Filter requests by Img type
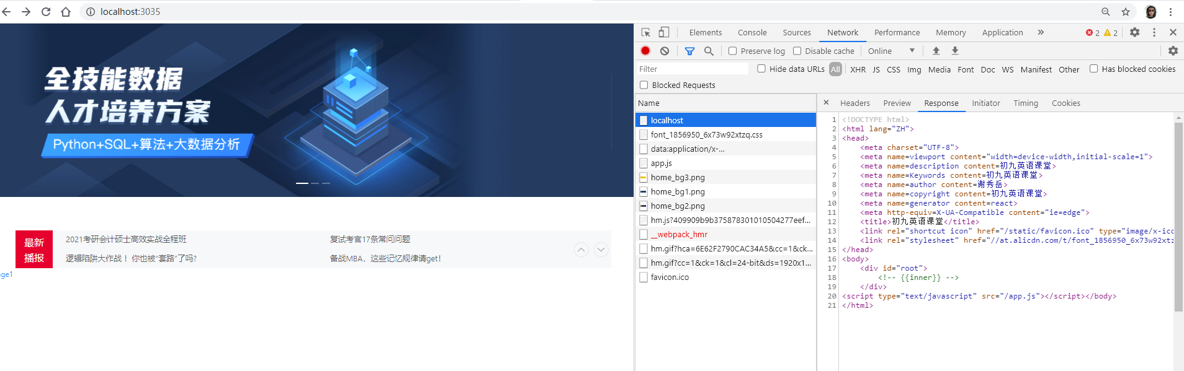Image resolution: width=1184 pixels, height=371 pixels. click(914, 69)
